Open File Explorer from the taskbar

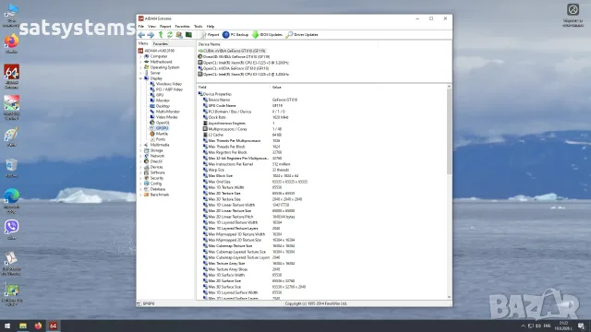click(x=23, y=326)
